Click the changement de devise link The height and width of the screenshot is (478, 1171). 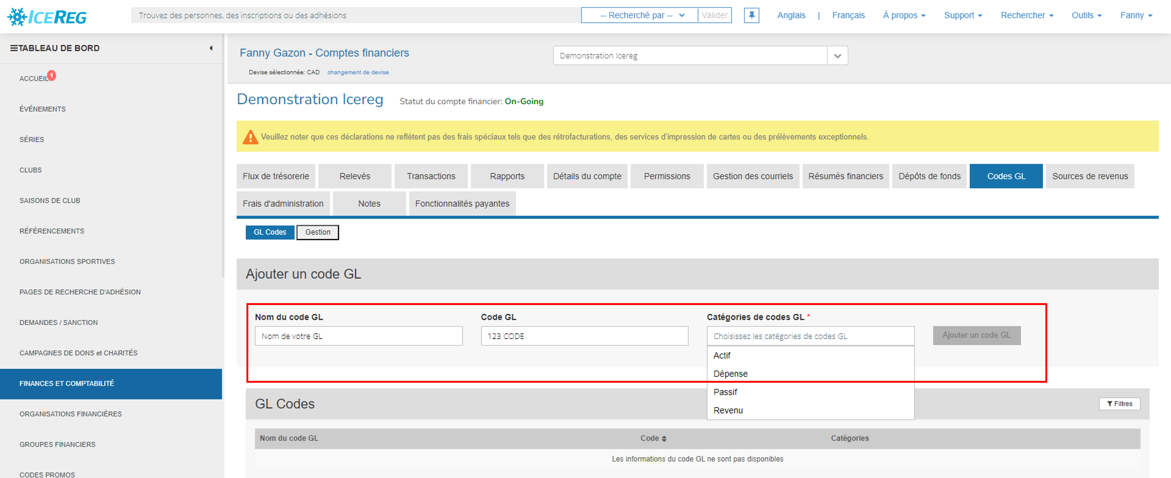(358, 72)
